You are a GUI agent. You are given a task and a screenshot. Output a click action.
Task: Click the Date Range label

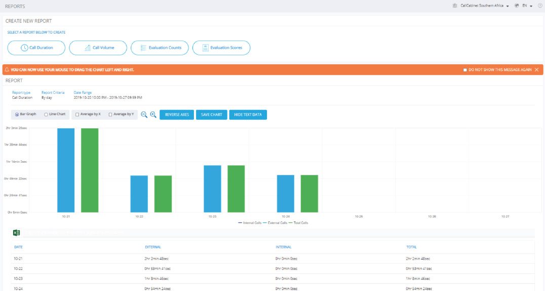pyautogui.click(x=83, y=93)
